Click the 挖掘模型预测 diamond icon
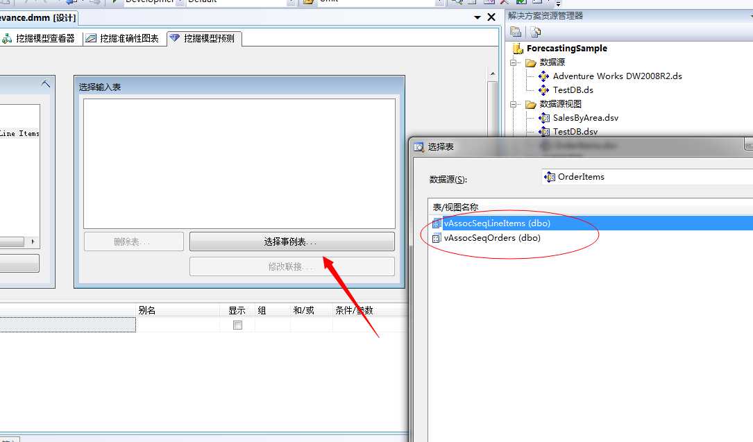This screenshot has width=753, height=442. point(174,38)
